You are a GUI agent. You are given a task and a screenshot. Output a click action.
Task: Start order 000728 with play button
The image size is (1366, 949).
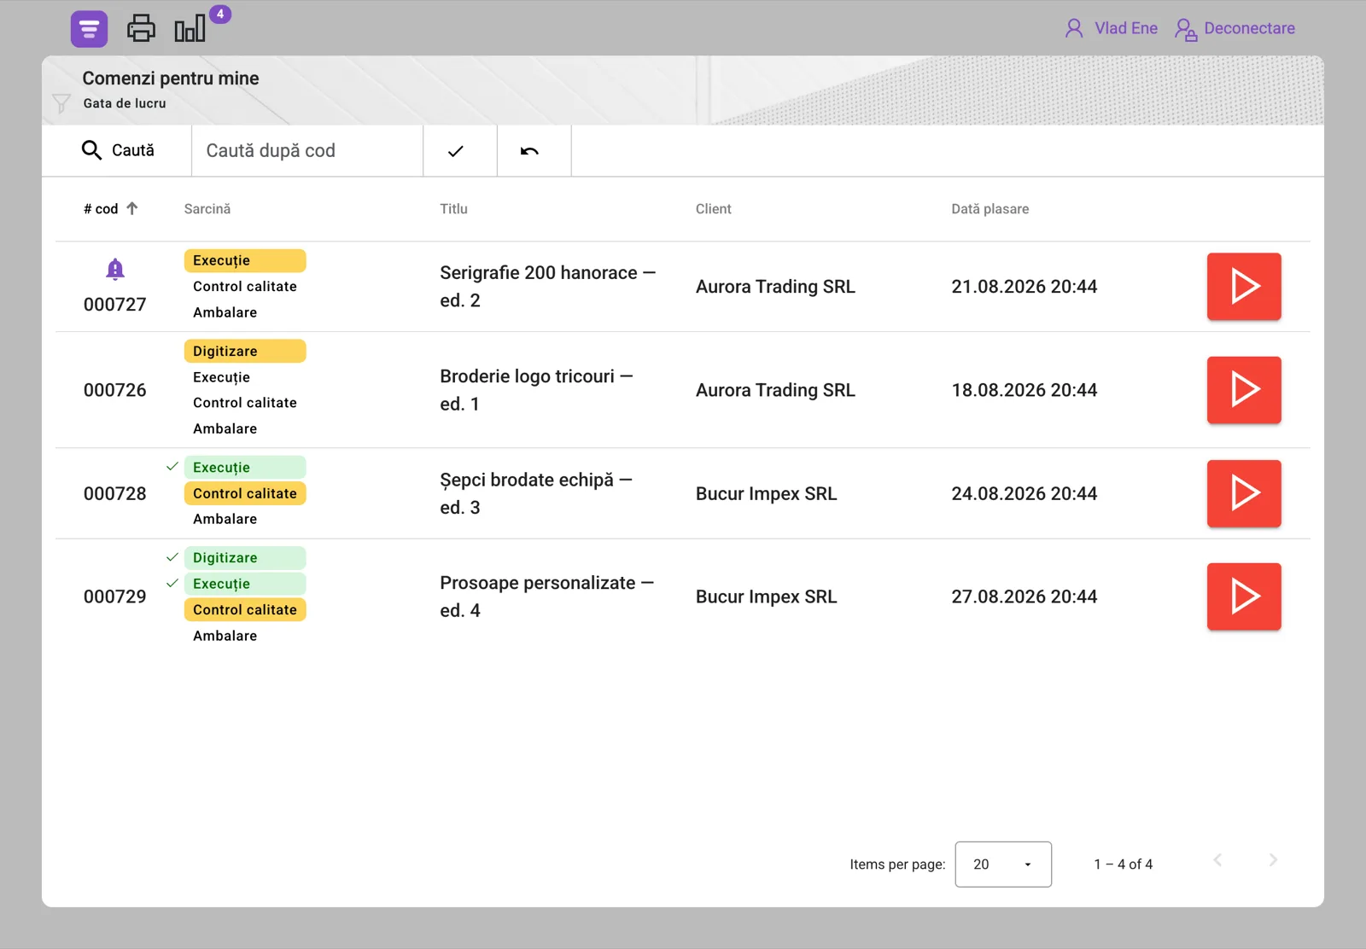(x=1244, y=493)
